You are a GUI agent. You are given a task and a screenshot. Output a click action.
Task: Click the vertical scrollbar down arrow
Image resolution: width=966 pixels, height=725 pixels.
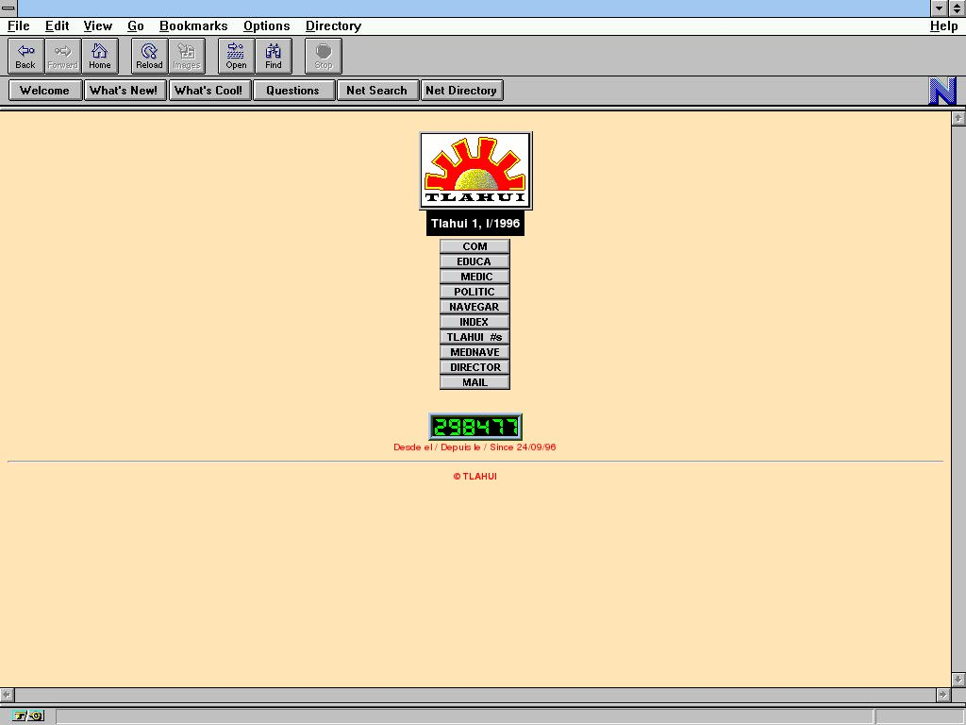tap(958, 679)
